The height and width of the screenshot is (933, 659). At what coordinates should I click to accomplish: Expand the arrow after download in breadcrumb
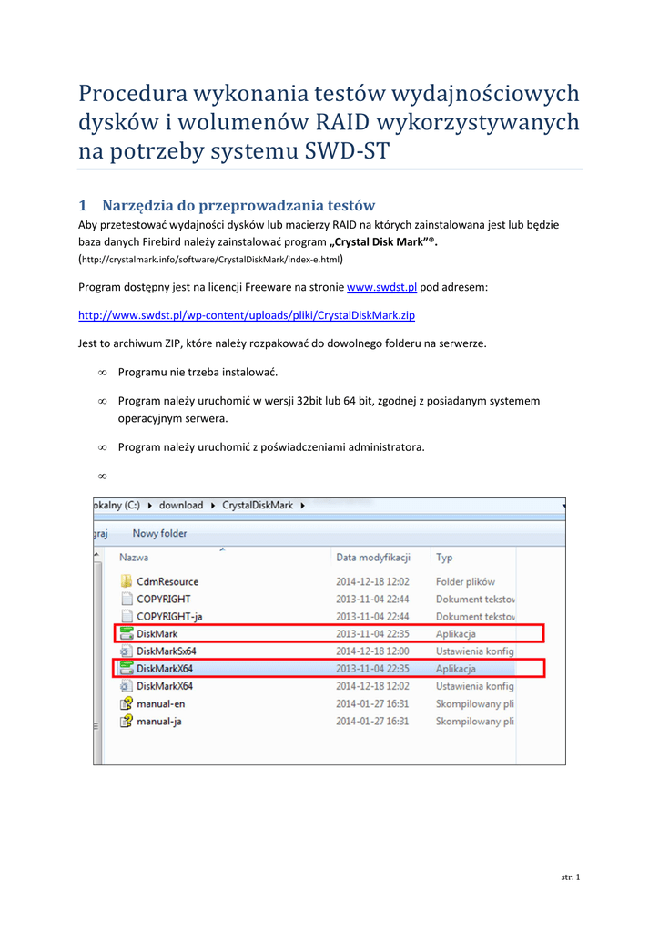click(213, 505)
